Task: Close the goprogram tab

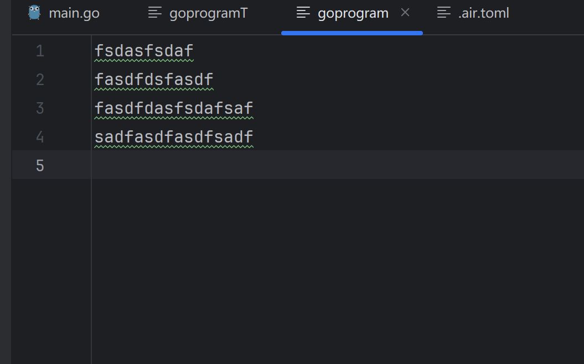Action: pos(405,12)
